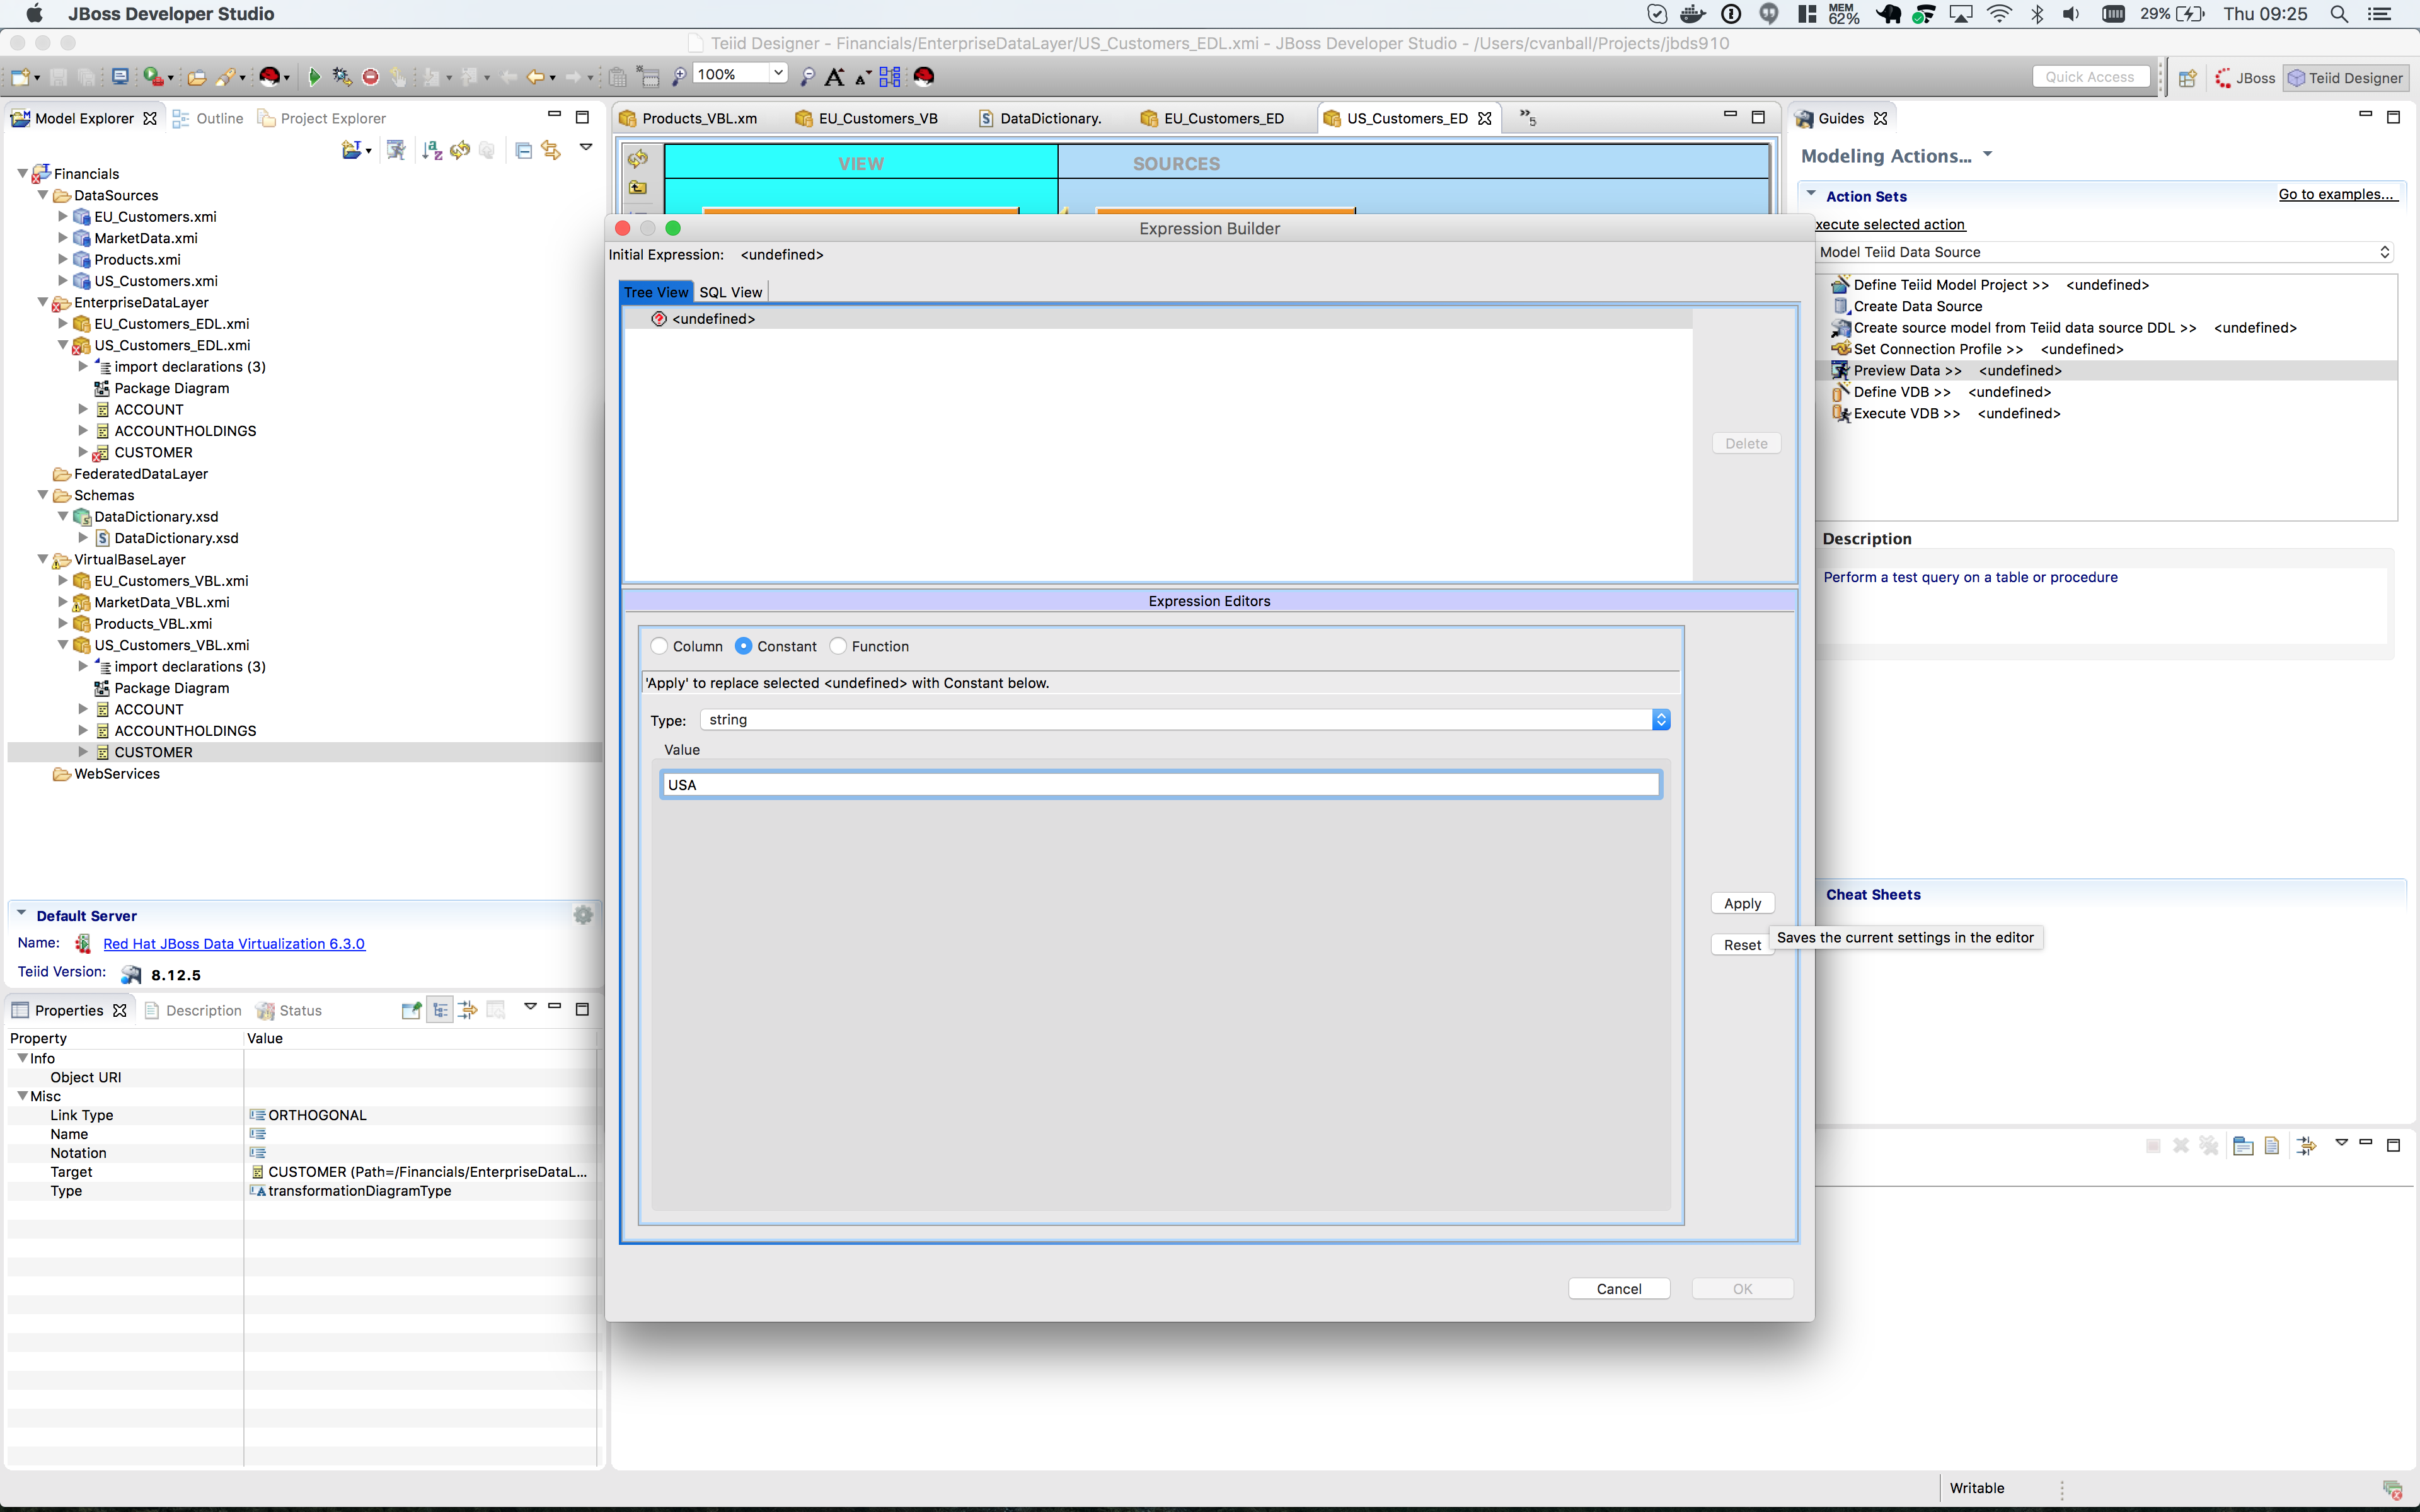
Task: Click the zoom-out magnifier icon in toolbar
Action: click(x=808, y=77)
